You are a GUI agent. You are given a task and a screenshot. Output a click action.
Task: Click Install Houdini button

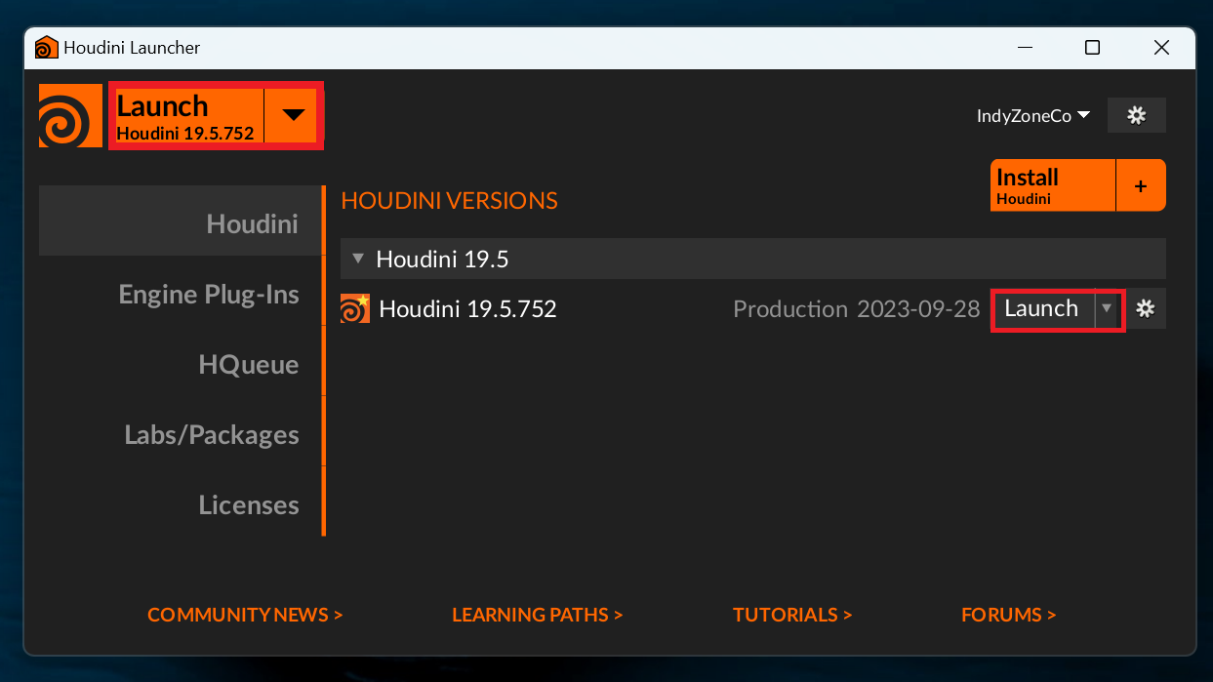1053,185
